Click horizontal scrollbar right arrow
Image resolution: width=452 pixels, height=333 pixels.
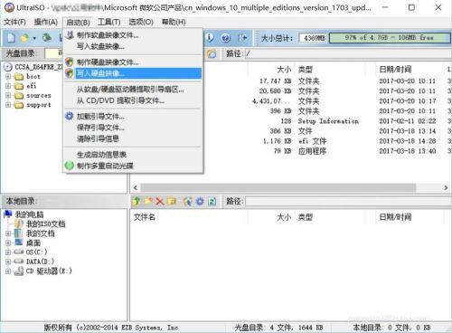tap(446, 187)
